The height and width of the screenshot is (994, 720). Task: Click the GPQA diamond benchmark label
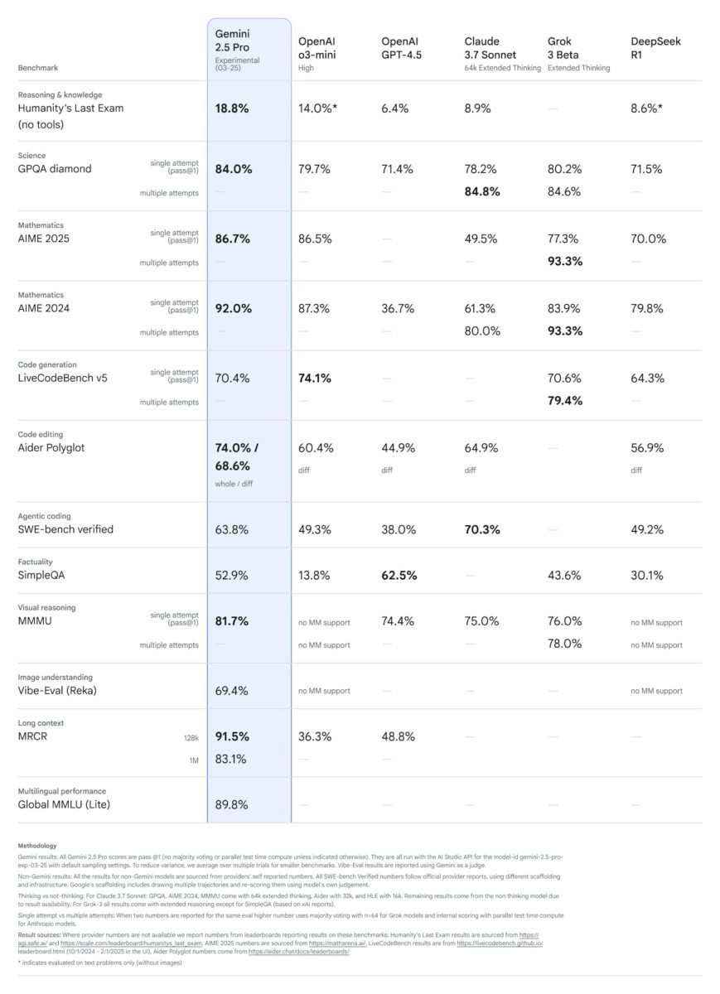coord(55,169)
